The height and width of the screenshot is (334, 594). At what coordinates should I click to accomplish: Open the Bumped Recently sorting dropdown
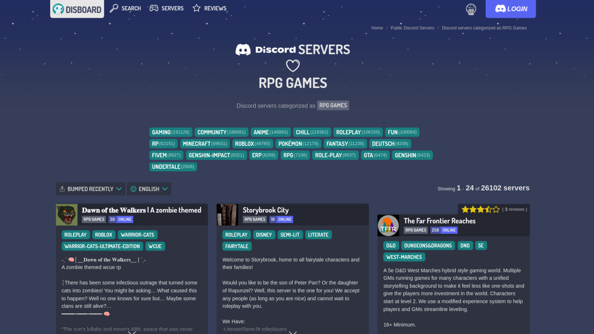tap(90, 189)
